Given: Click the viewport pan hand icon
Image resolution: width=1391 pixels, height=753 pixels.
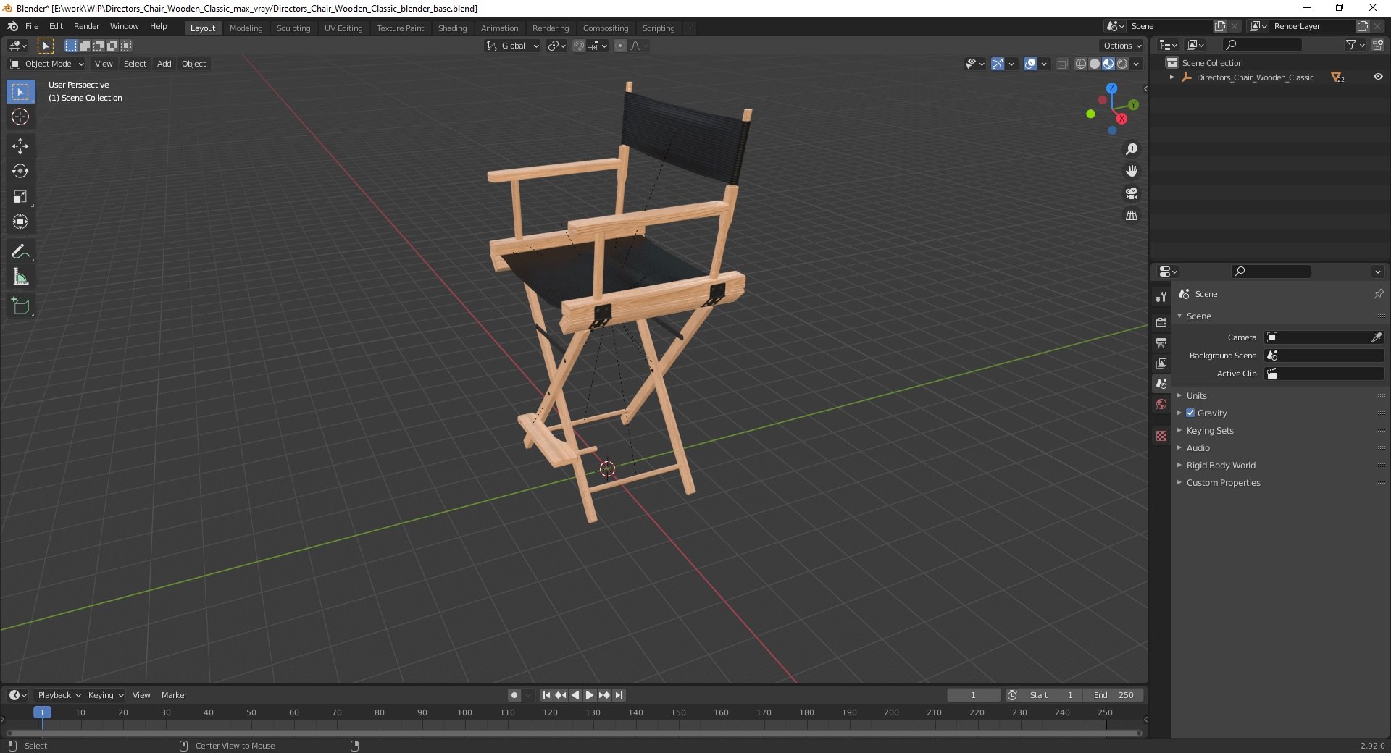Looking at the screenshot, I should click(x=1132, y=172).
